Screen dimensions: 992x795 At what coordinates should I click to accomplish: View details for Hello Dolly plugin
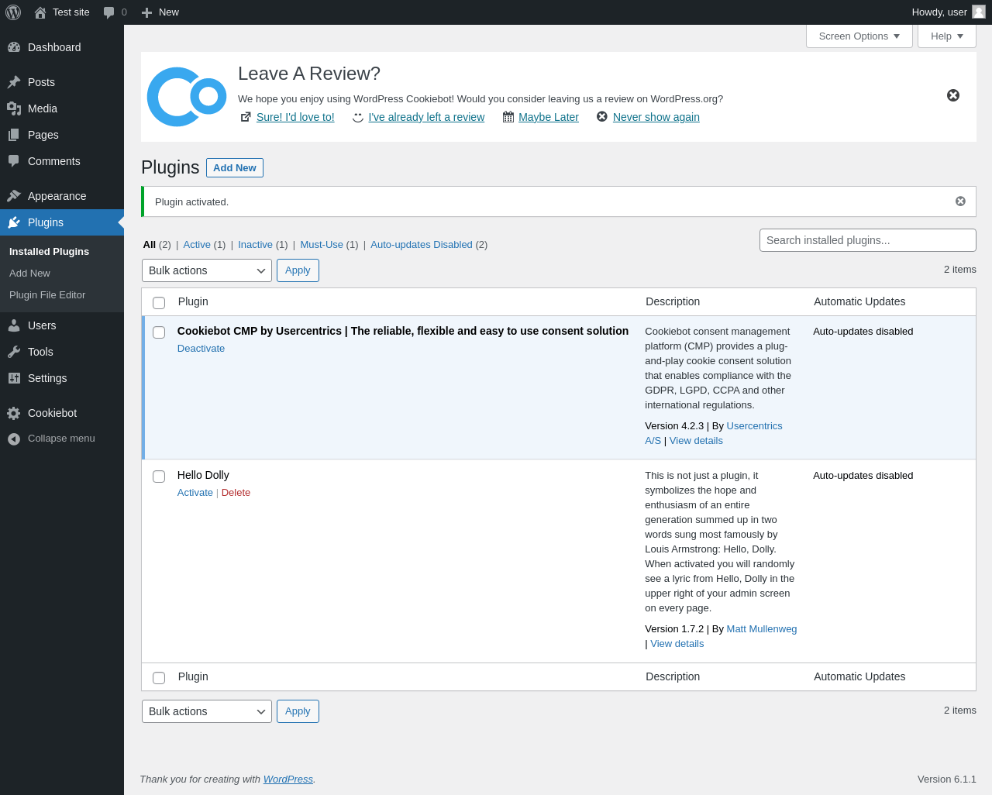point(677,644)
